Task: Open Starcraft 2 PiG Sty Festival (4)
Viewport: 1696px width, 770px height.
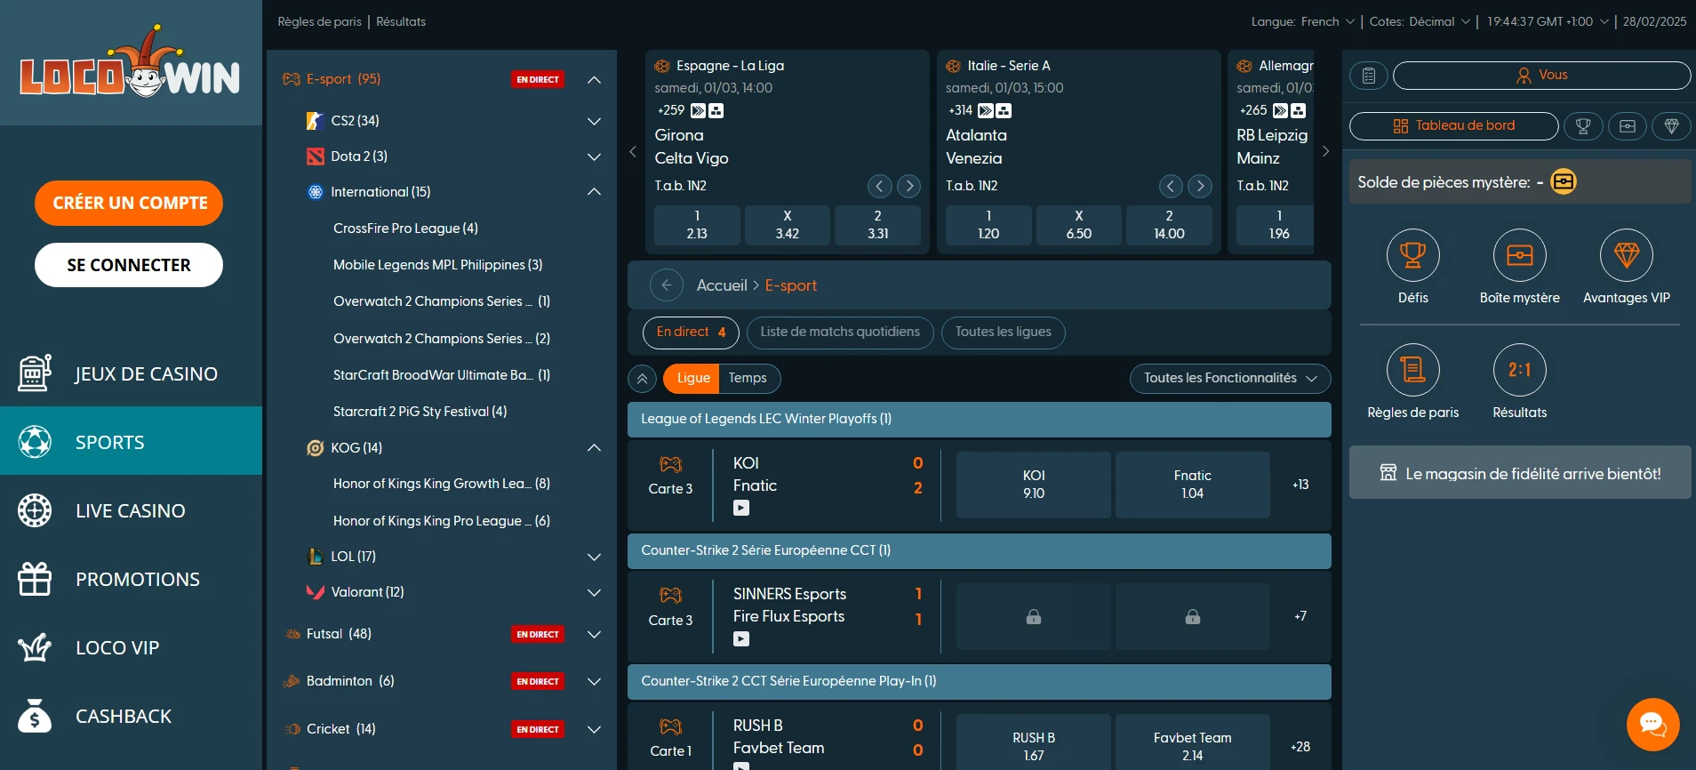Action: (420, 412)
